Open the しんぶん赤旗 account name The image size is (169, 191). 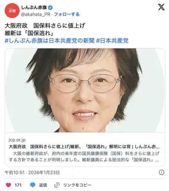[34, 8]
